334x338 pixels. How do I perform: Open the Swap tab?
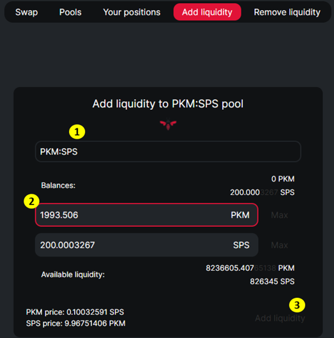coord(27,12)
